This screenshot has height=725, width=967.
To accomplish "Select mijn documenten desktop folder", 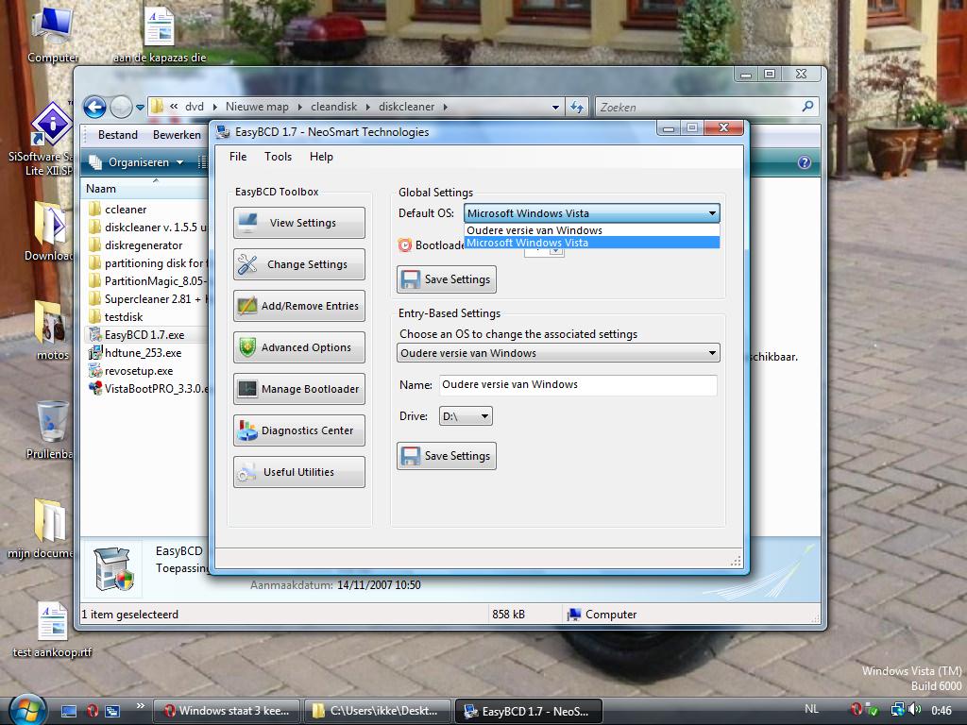I will pos(45,529).
